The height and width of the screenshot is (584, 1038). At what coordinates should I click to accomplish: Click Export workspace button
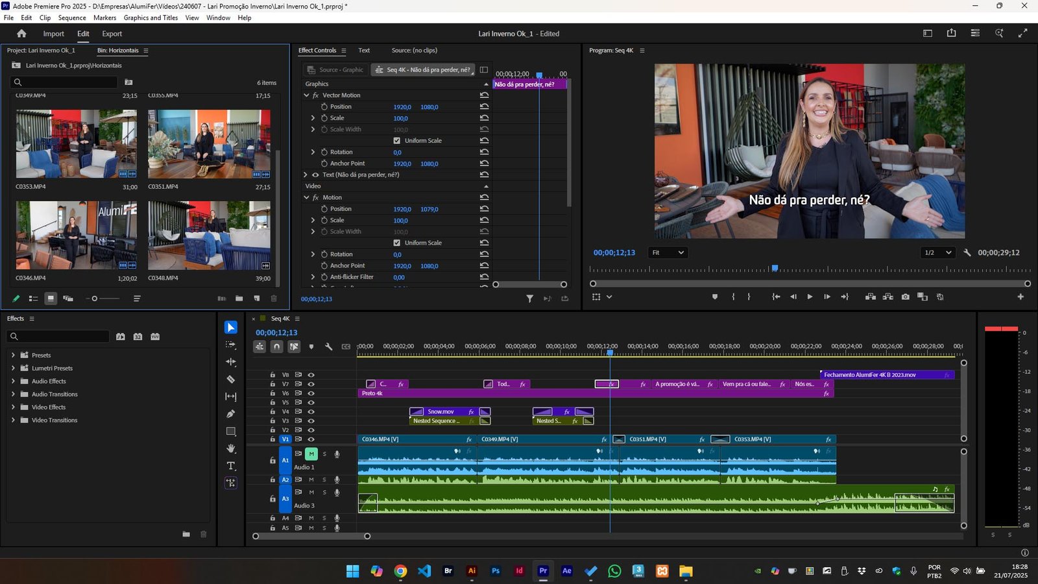(x=112, y=34)
